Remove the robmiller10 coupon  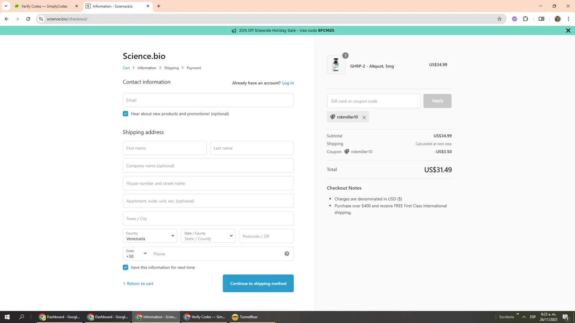[x=364, y=117]
